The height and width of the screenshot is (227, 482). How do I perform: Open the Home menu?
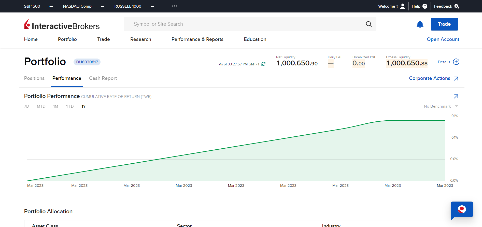coord(31,39)
